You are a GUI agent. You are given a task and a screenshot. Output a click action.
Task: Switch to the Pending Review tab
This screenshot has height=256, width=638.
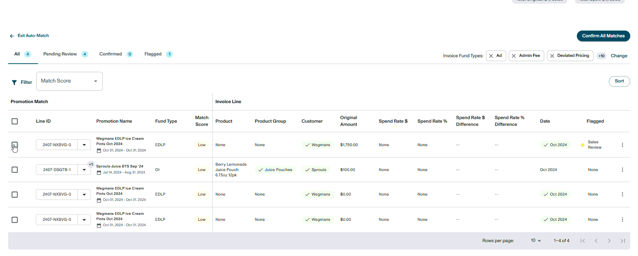(65, 54)
